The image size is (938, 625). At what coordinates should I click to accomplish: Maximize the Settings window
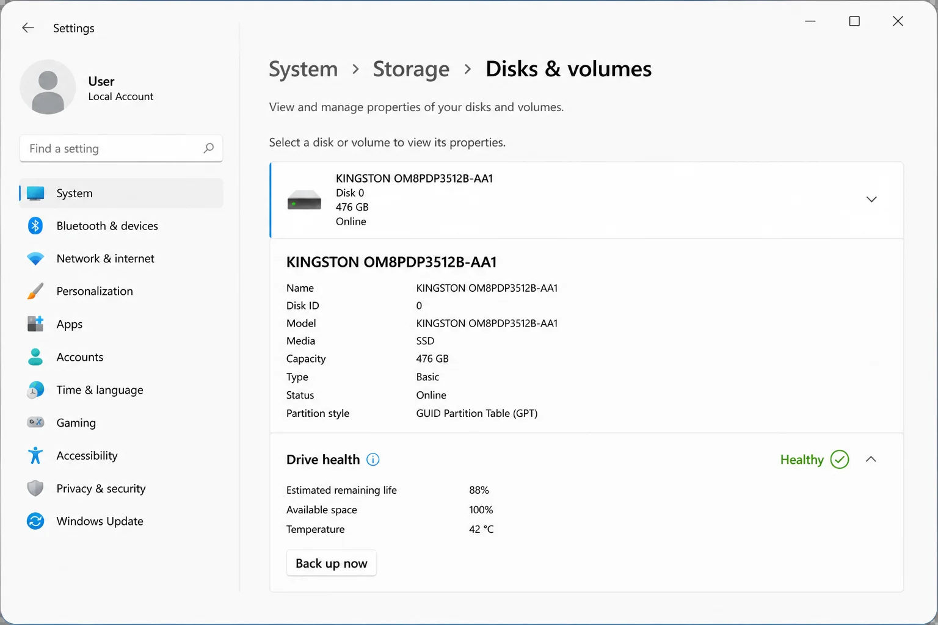coord(854,21)
